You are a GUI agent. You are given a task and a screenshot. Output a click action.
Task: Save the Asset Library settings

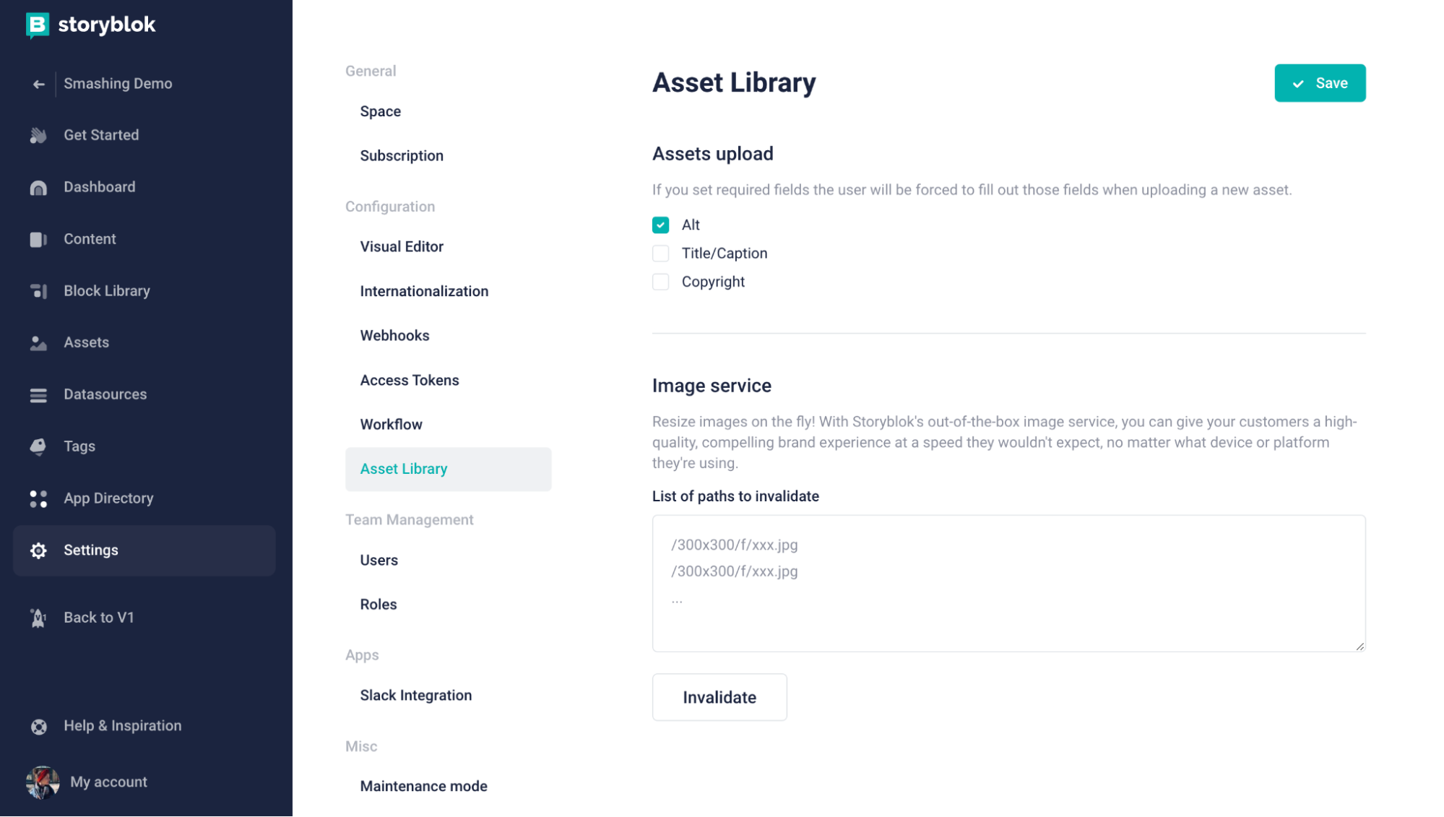click(1320, 82)
